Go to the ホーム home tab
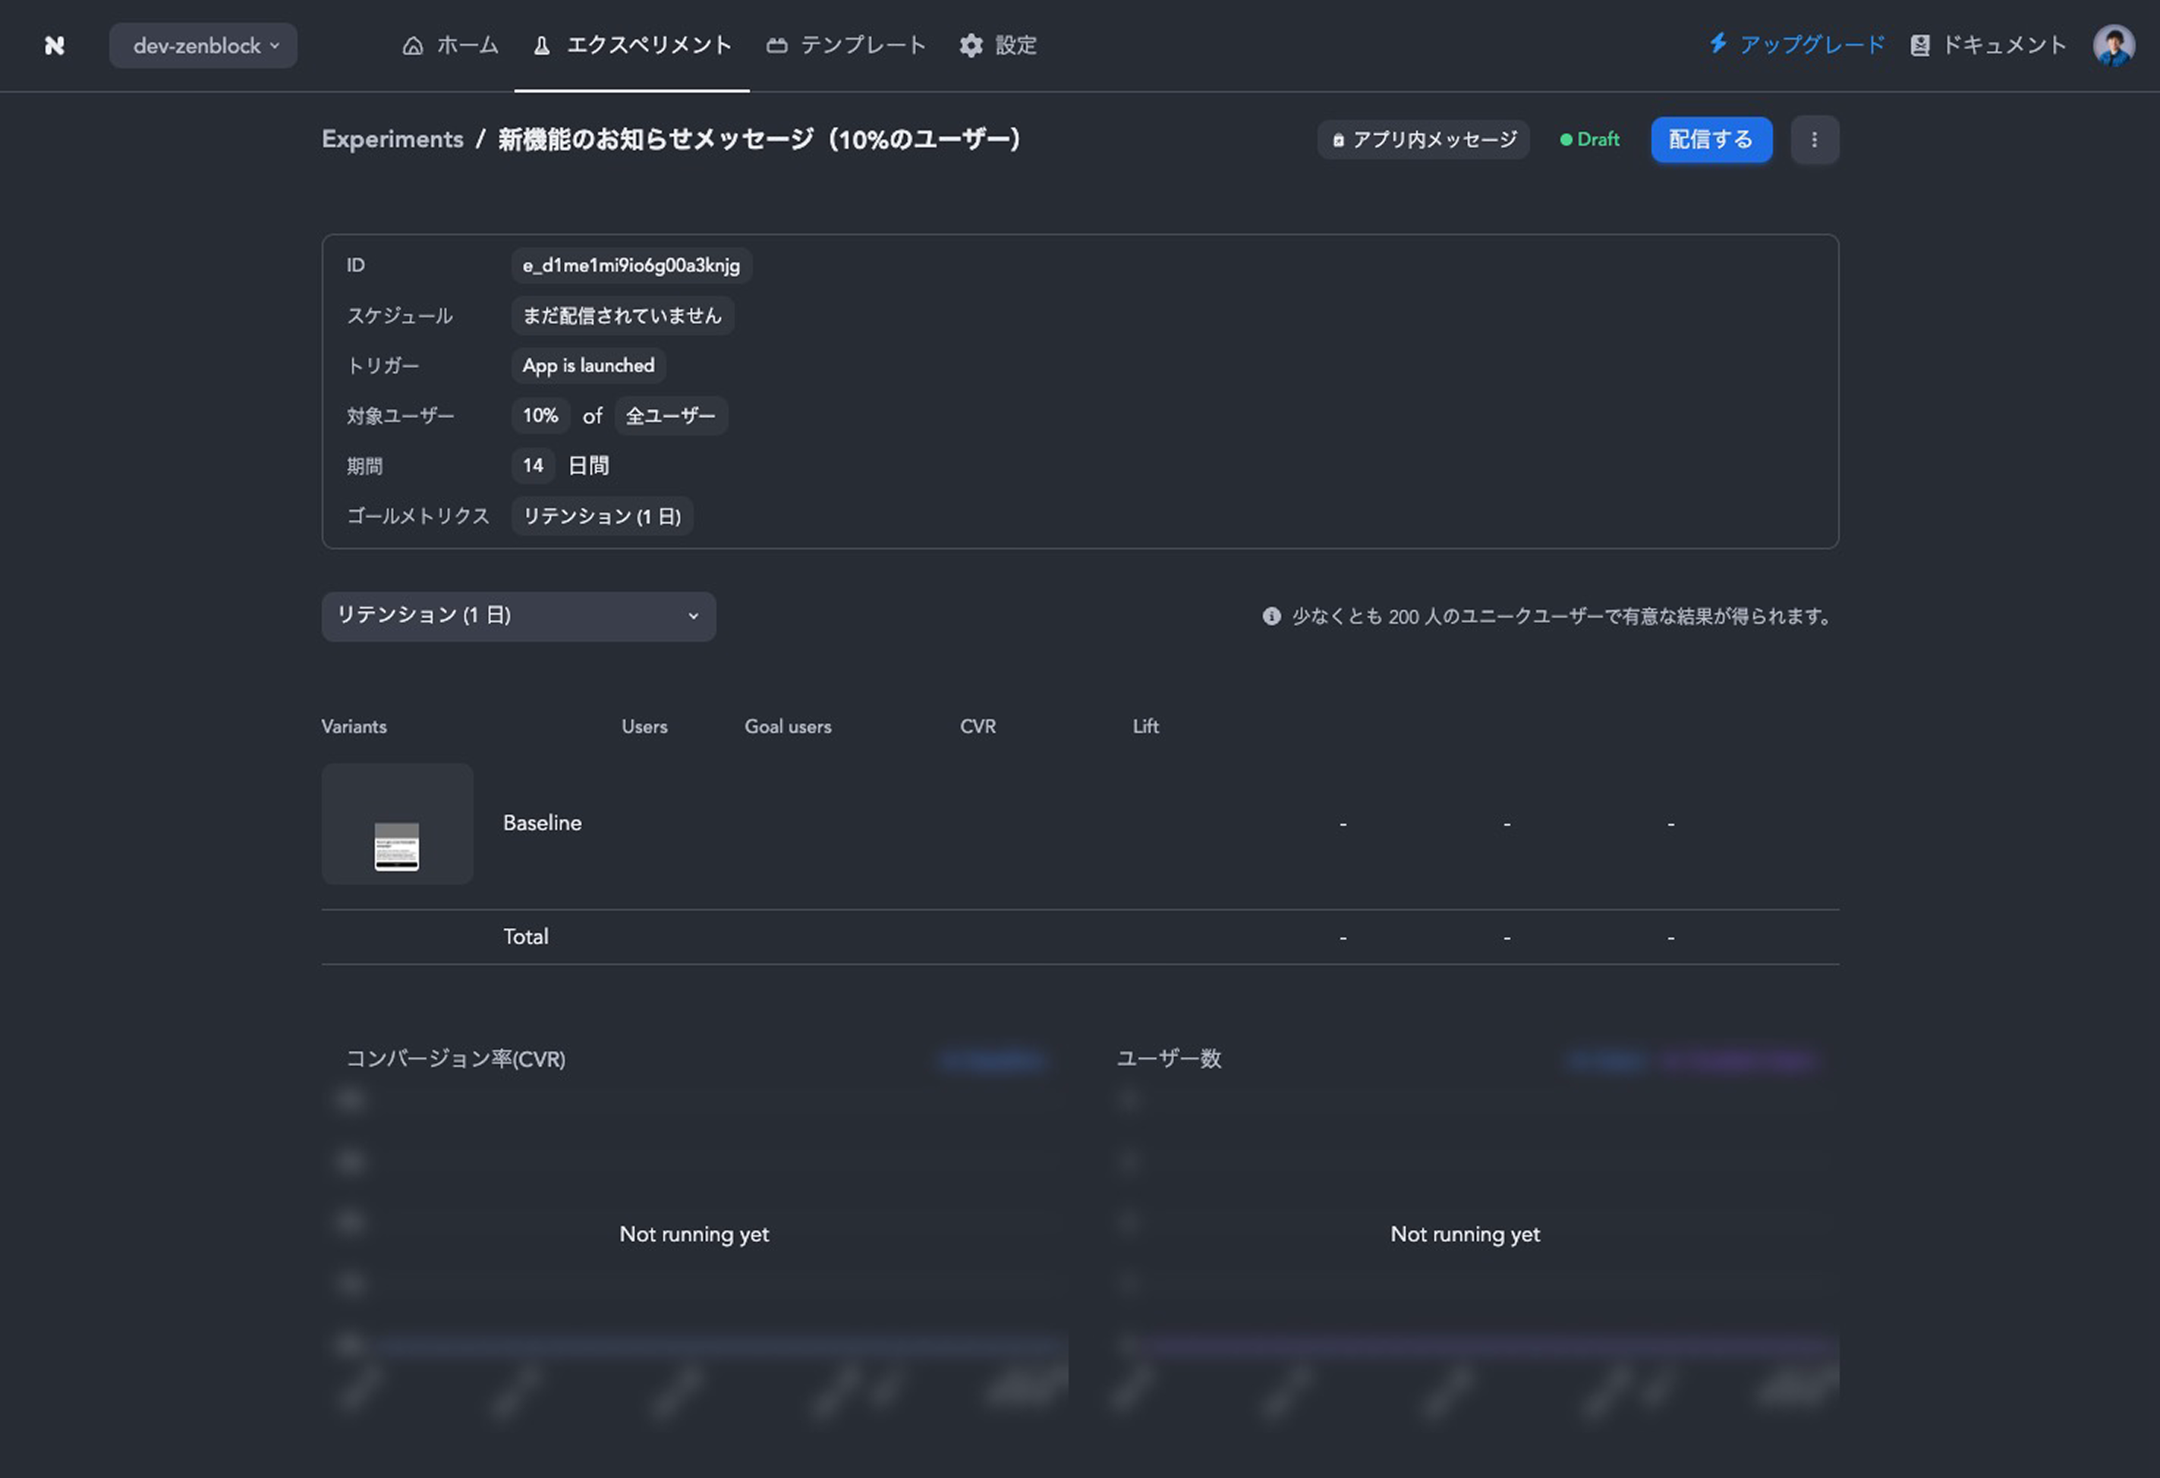The image size is (2160, 1478). tap(451, 46)
